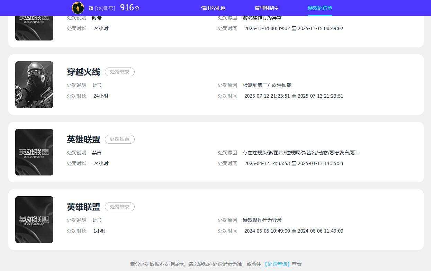Open the user avatar in the header
Viewport: 431px width, 271px height.
78,8
